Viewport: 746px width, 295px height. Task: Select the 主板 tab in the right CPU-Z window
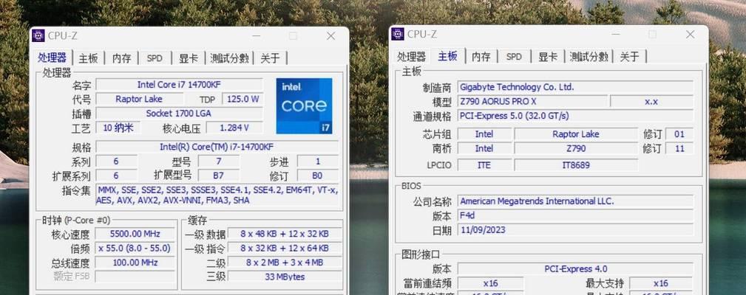pos(448,57)
